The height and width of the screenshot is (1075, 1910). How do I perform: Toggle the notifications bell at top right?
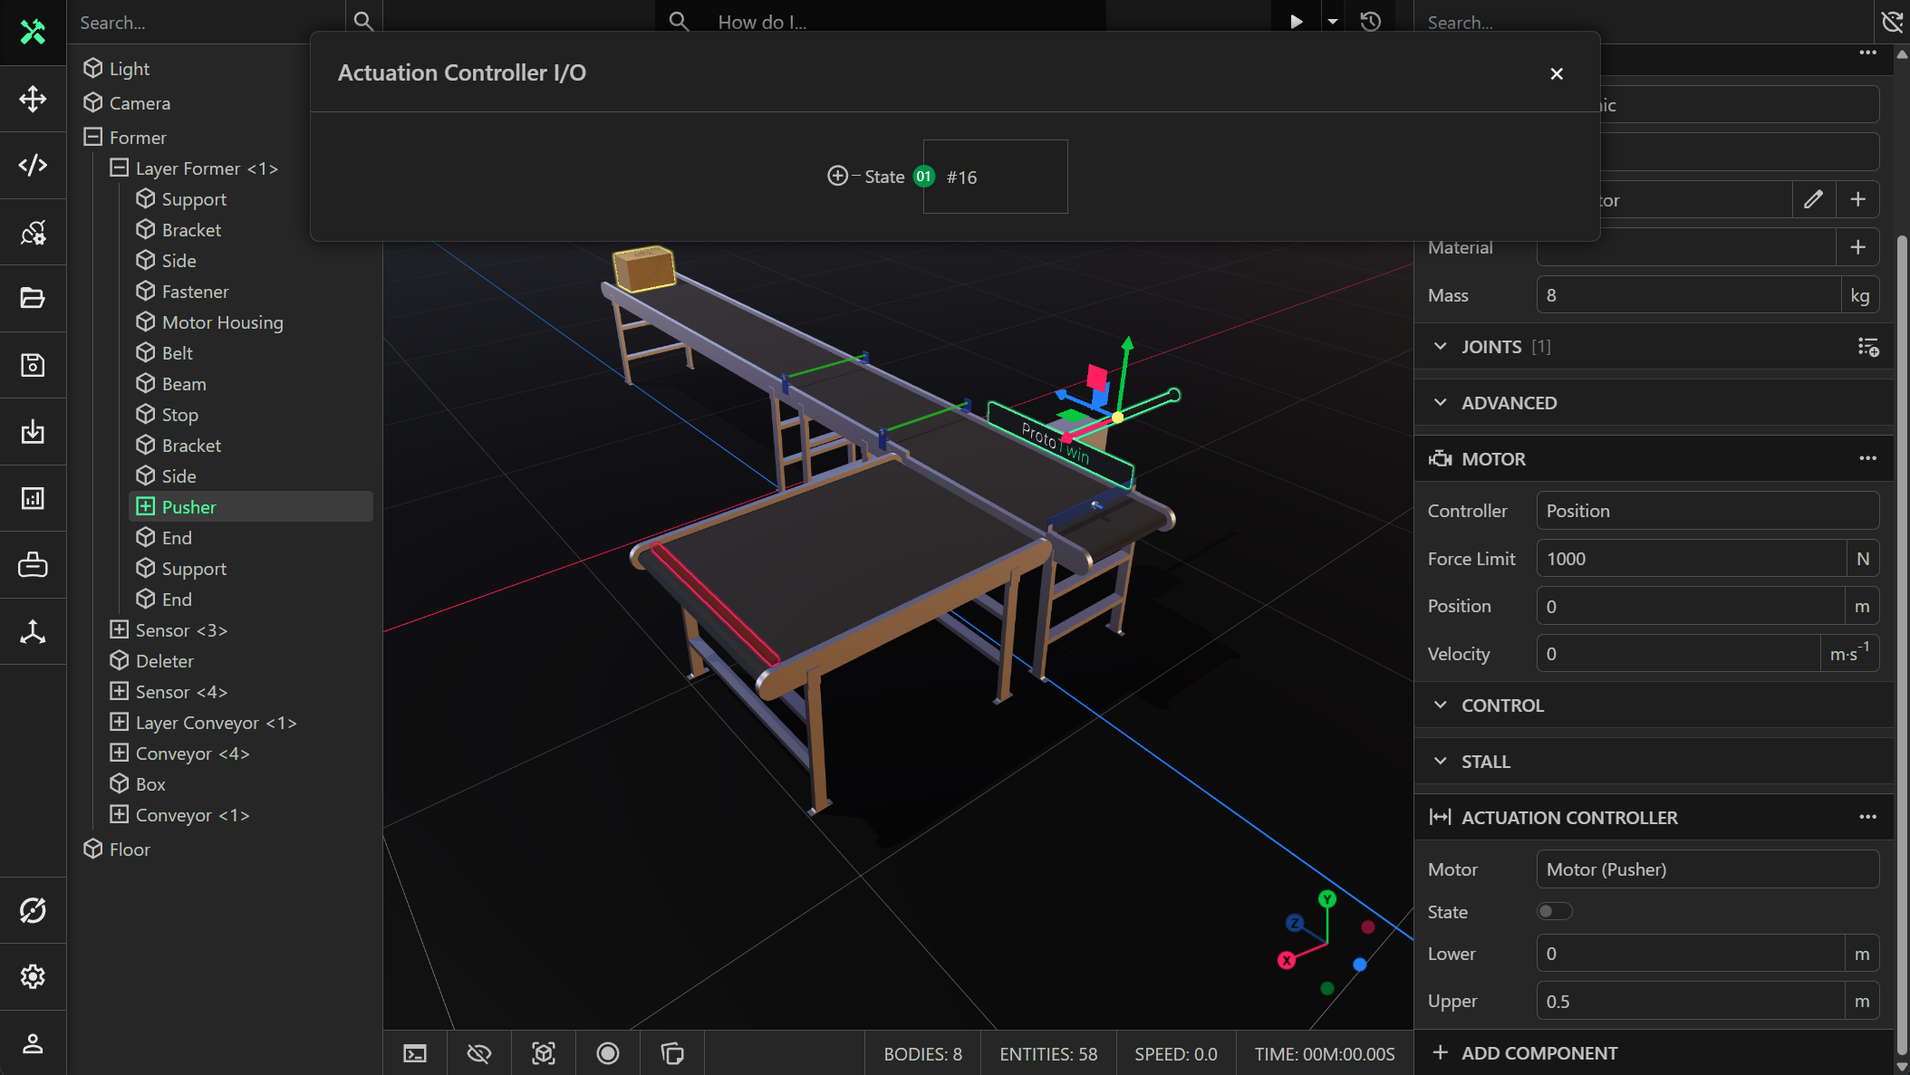1891,21
